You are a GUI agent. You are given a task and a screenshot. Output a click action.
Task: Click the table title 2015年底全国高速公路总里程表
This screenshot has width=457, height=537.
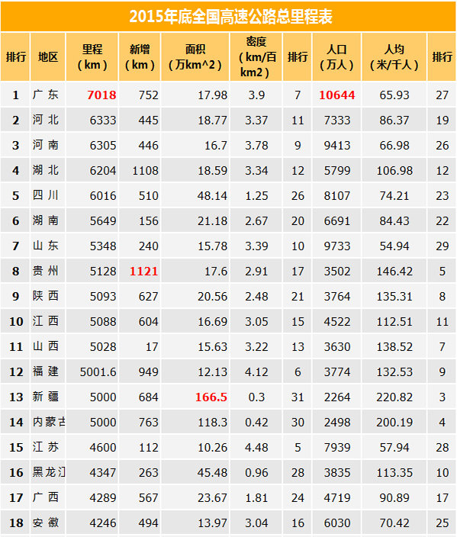click(x=230, y=17)
